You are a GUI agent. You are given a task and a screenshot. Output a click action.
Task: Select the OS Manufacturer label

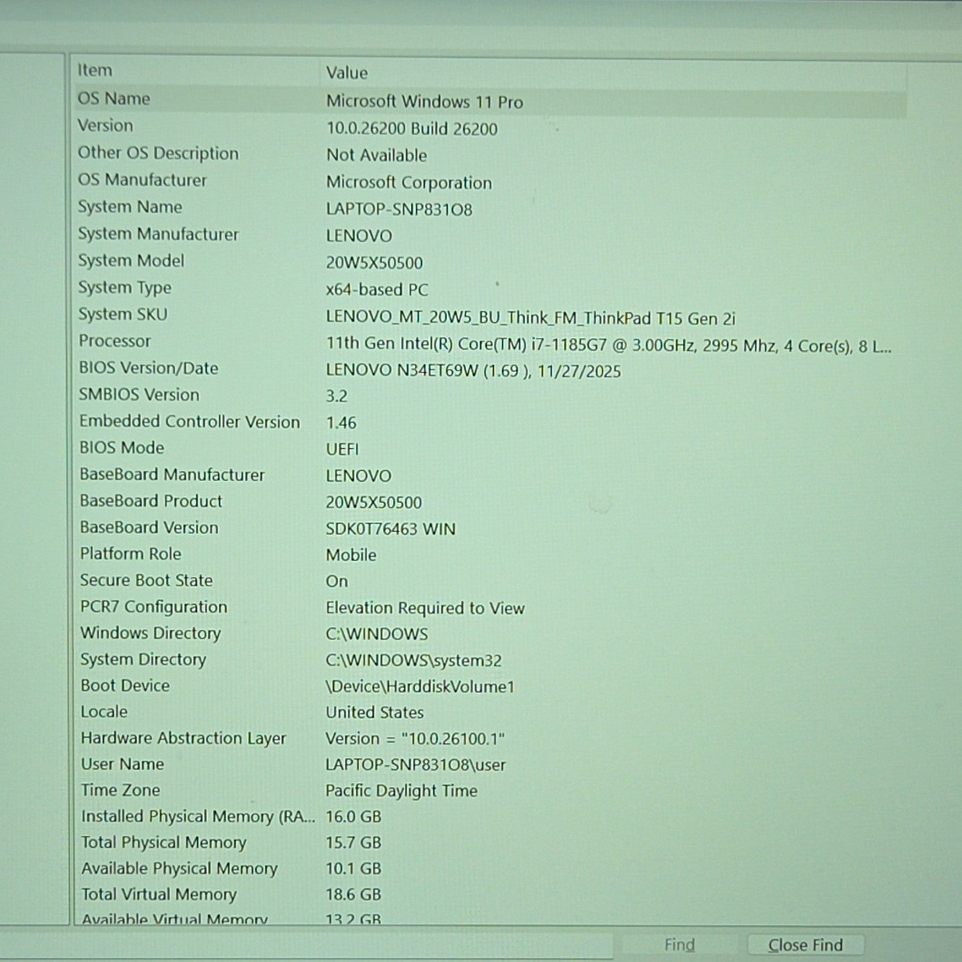pyautogui.click(x=142, y=180)
